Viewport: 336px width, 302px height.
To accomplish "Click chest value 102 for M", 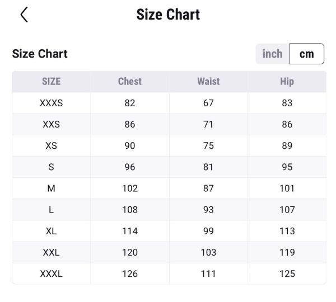I will point(129,188).
